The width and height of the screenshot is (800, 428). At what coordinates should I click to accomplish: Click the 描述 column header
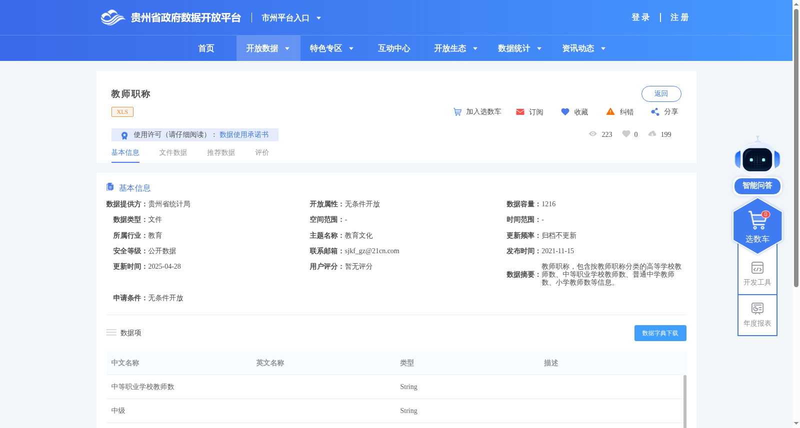pyautogui.click(x=551, y=363)
